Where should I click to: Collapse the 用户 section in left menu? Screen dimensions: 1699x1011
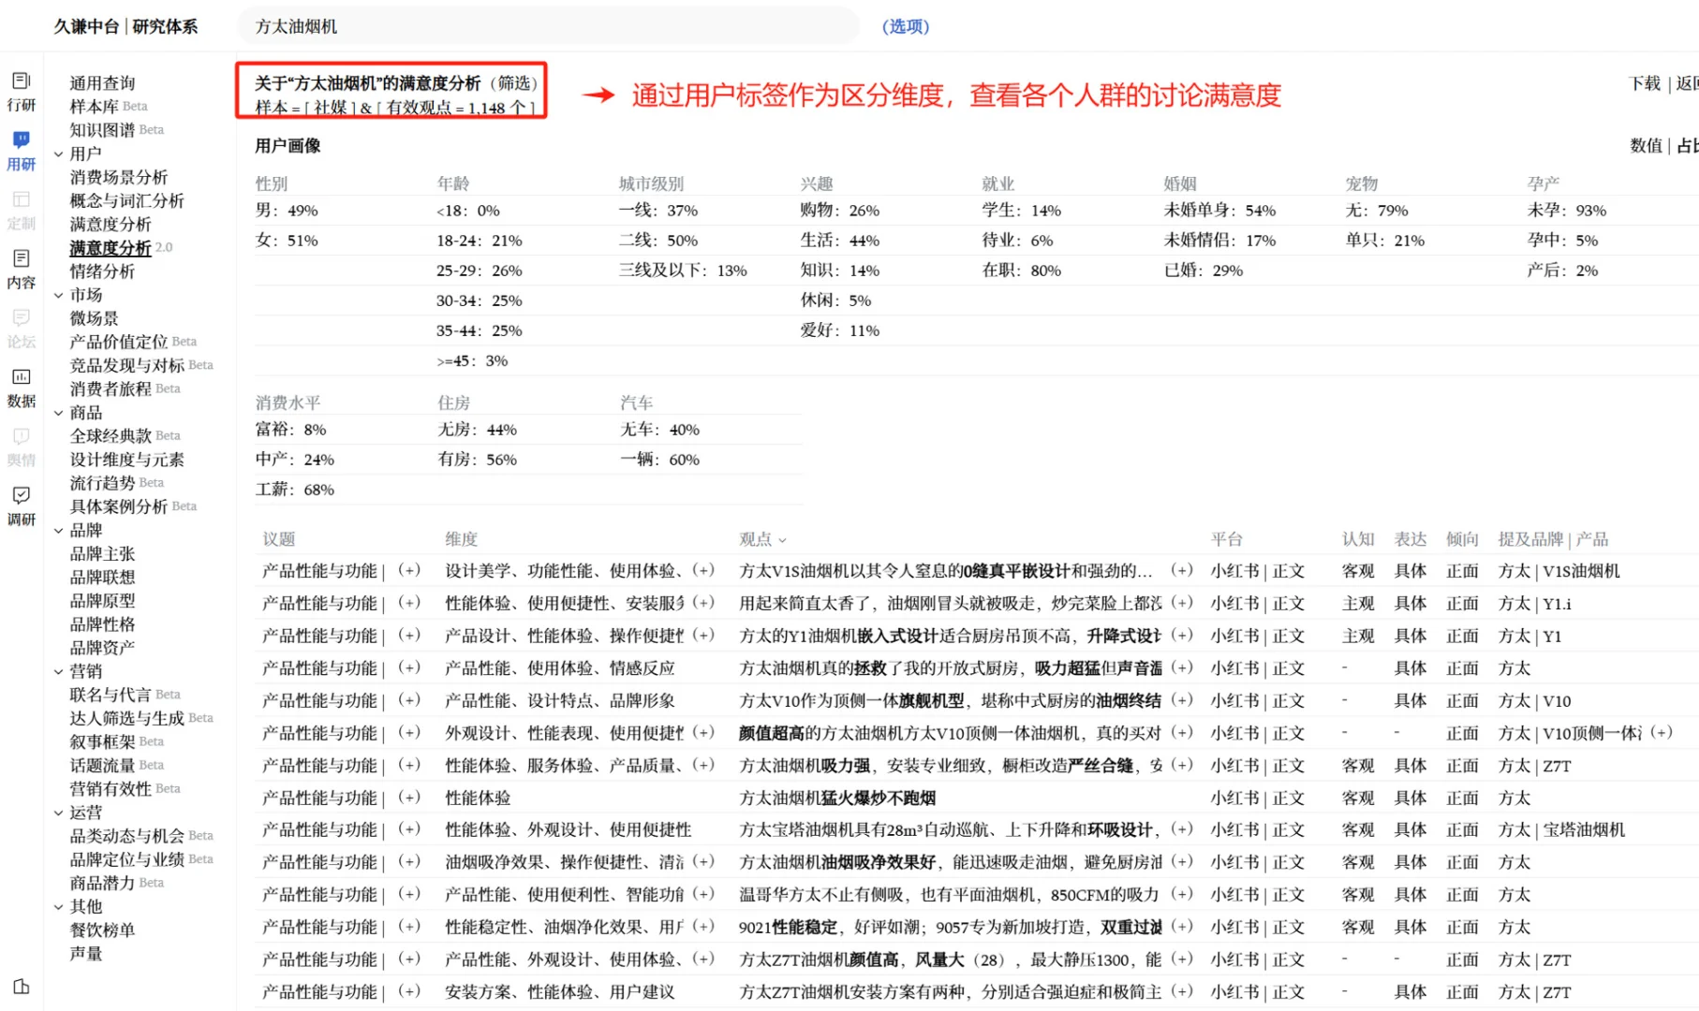pos(59,153)
